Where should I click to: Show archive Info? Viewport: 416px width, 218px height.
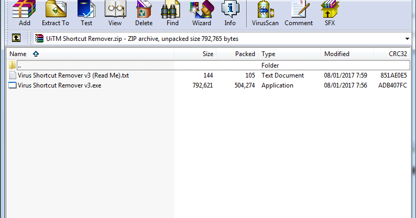[x=230, y=13]
